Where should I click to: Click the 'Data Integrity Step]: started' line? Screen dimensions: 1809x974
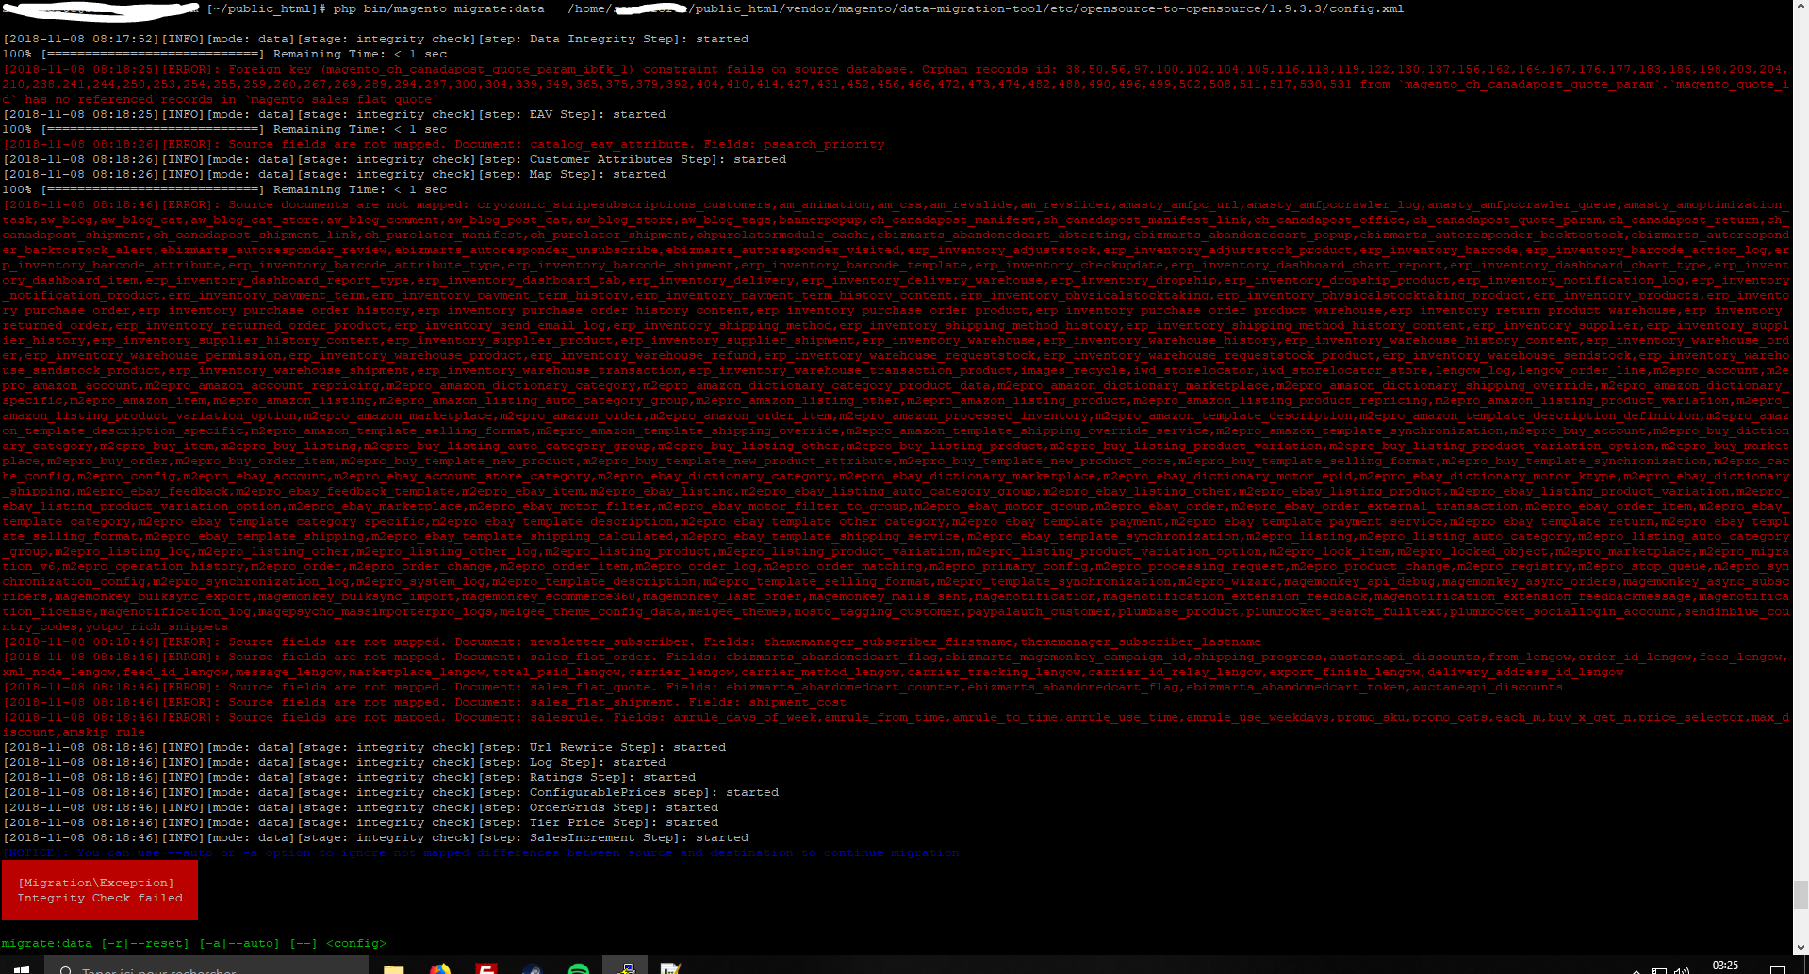[x=375, y=39]
